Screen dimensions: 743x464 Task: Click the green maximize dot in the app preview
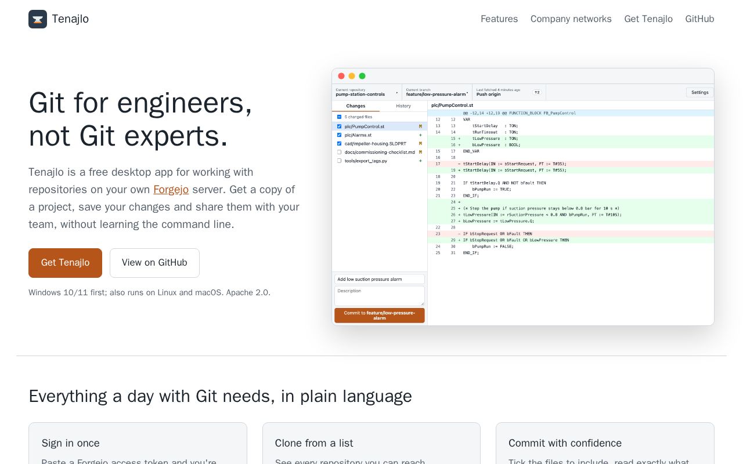click(x=362, y=76)
